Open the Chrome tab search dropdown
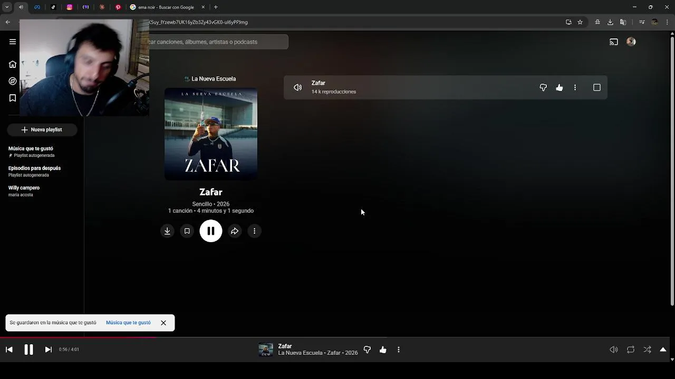Image resolution: width=675 pixels, height=379 pixels. 7,7
